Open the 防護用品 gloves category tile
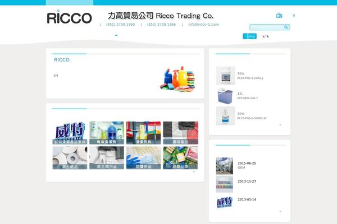The height and width of the screenshot is (224, 337). [x=144, y=158]
